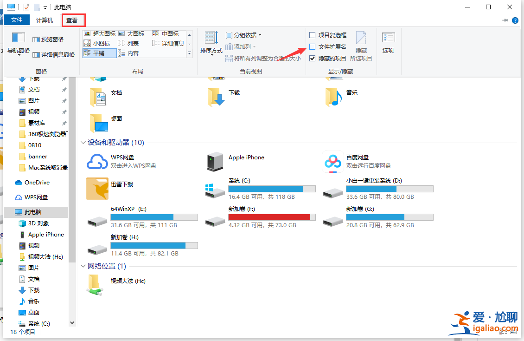
Task: Click the C: drive capacity bar
Action: click(x=272, y=189)
